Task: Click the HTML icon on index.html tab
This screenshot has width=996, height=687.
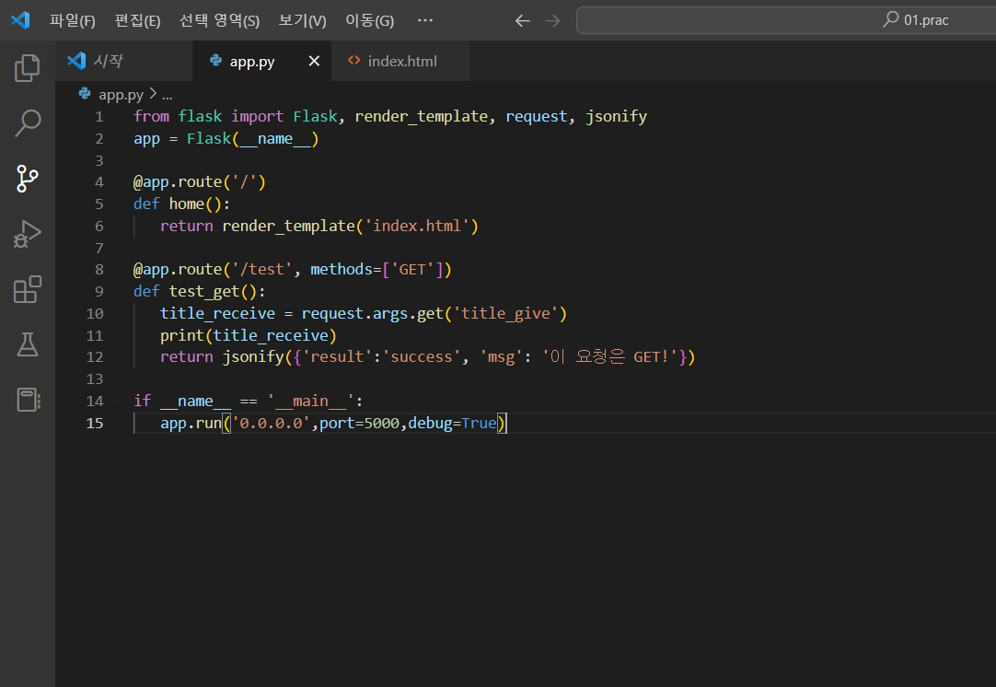Action: (353, 61)
